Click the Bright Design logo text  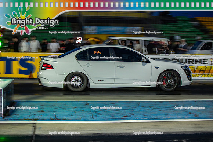(35, 22)
